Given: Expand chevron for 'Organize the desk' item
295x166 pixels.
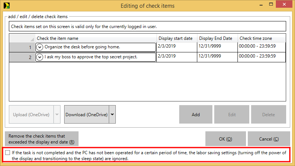Looking at the screenshot, I should (40, 47).
